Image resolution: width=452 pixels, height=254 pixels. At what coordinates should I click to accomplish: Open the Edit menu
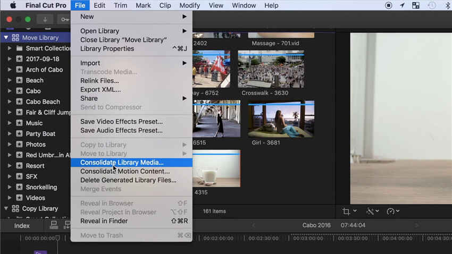[99, 5]
